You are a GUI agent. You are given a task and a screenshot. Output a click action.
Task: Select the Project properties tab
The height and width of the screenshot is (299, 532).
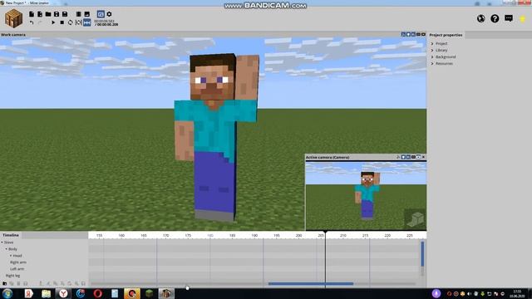tap(446, 35)
